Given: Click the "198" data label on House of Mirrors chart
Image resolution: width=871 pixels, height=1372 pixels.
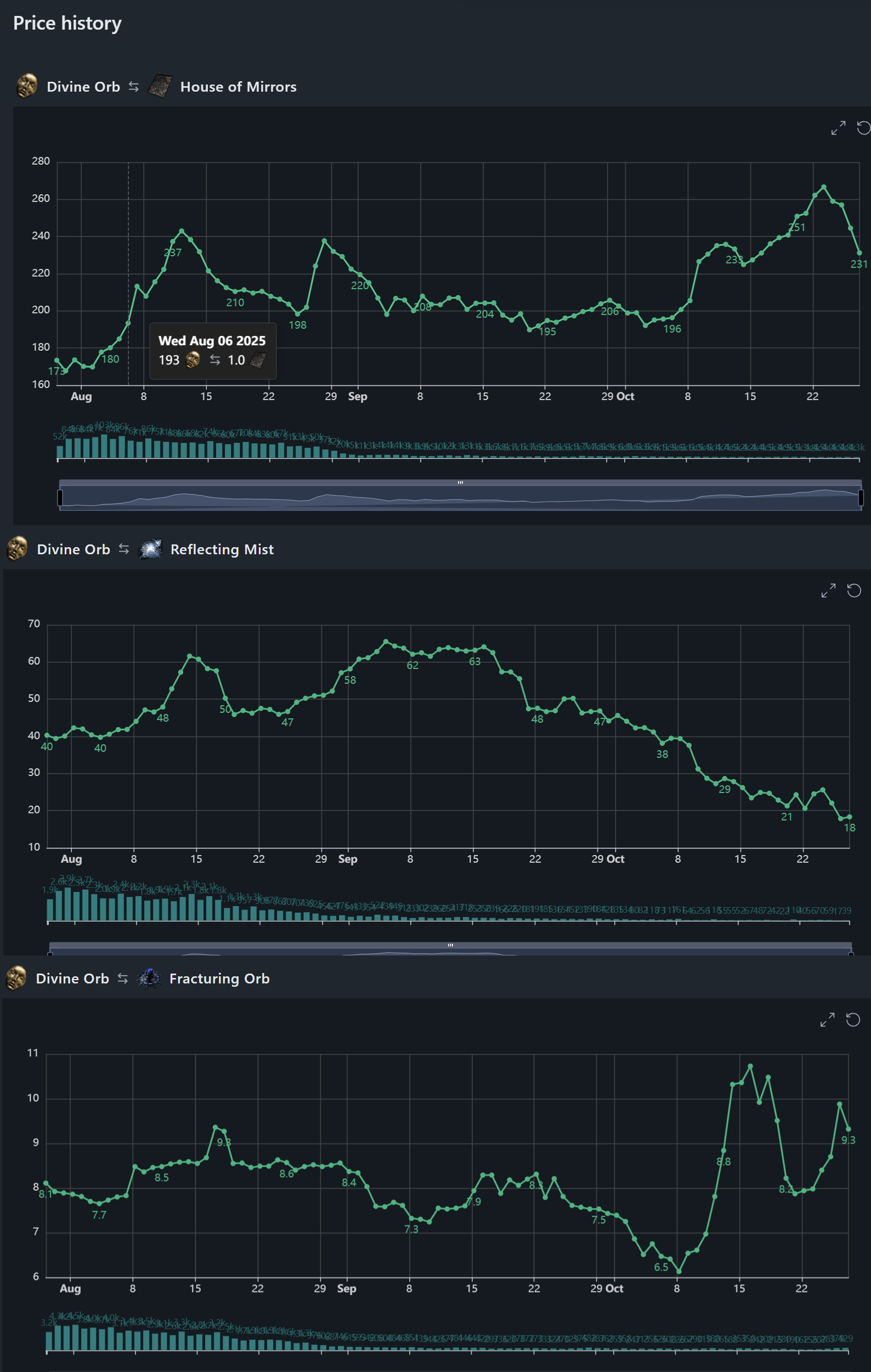Looking at the screenshot, I should (298, 325).
